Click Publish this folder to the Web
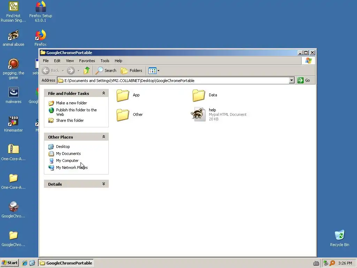The width and height of the screenshot is (357, 268). tap(76, 112)
